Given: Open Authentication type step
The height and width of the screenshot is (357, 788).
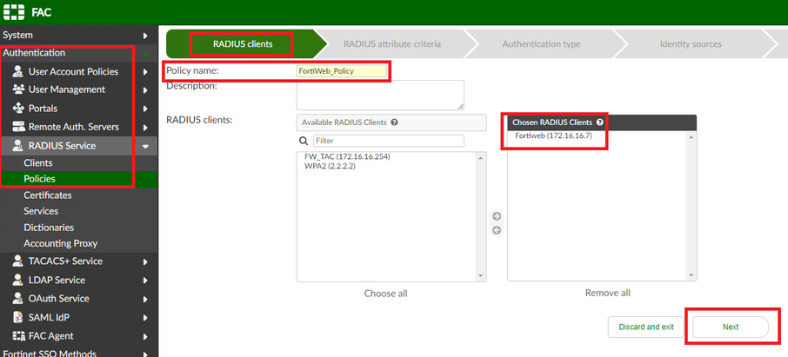Looking at the screenshot, I should click(541, 44).
